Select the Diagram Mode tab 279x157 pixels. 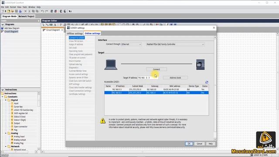point(10,16)
